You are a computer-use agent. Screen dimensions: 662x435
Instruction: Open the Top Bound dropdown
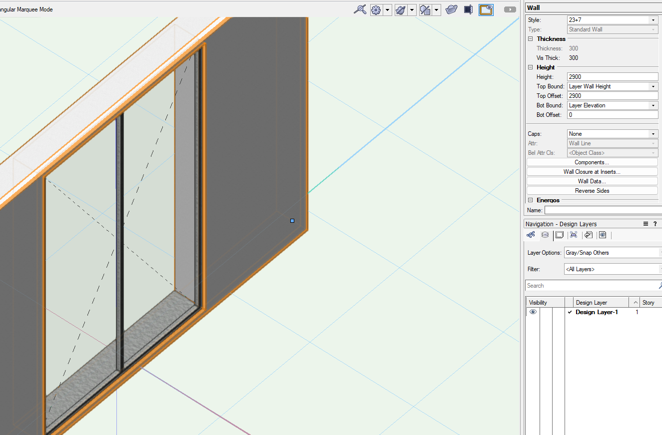pos(613,86)
